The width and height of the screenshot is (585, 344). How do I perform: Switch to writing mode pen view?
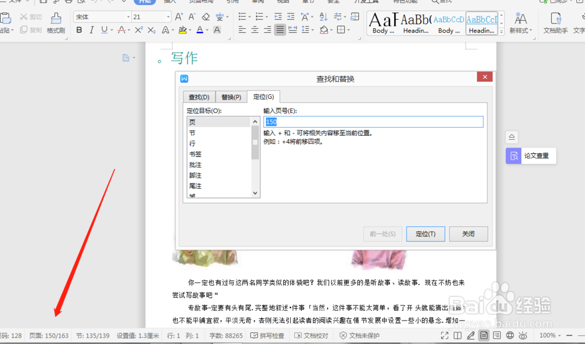(x=471, y=335)
